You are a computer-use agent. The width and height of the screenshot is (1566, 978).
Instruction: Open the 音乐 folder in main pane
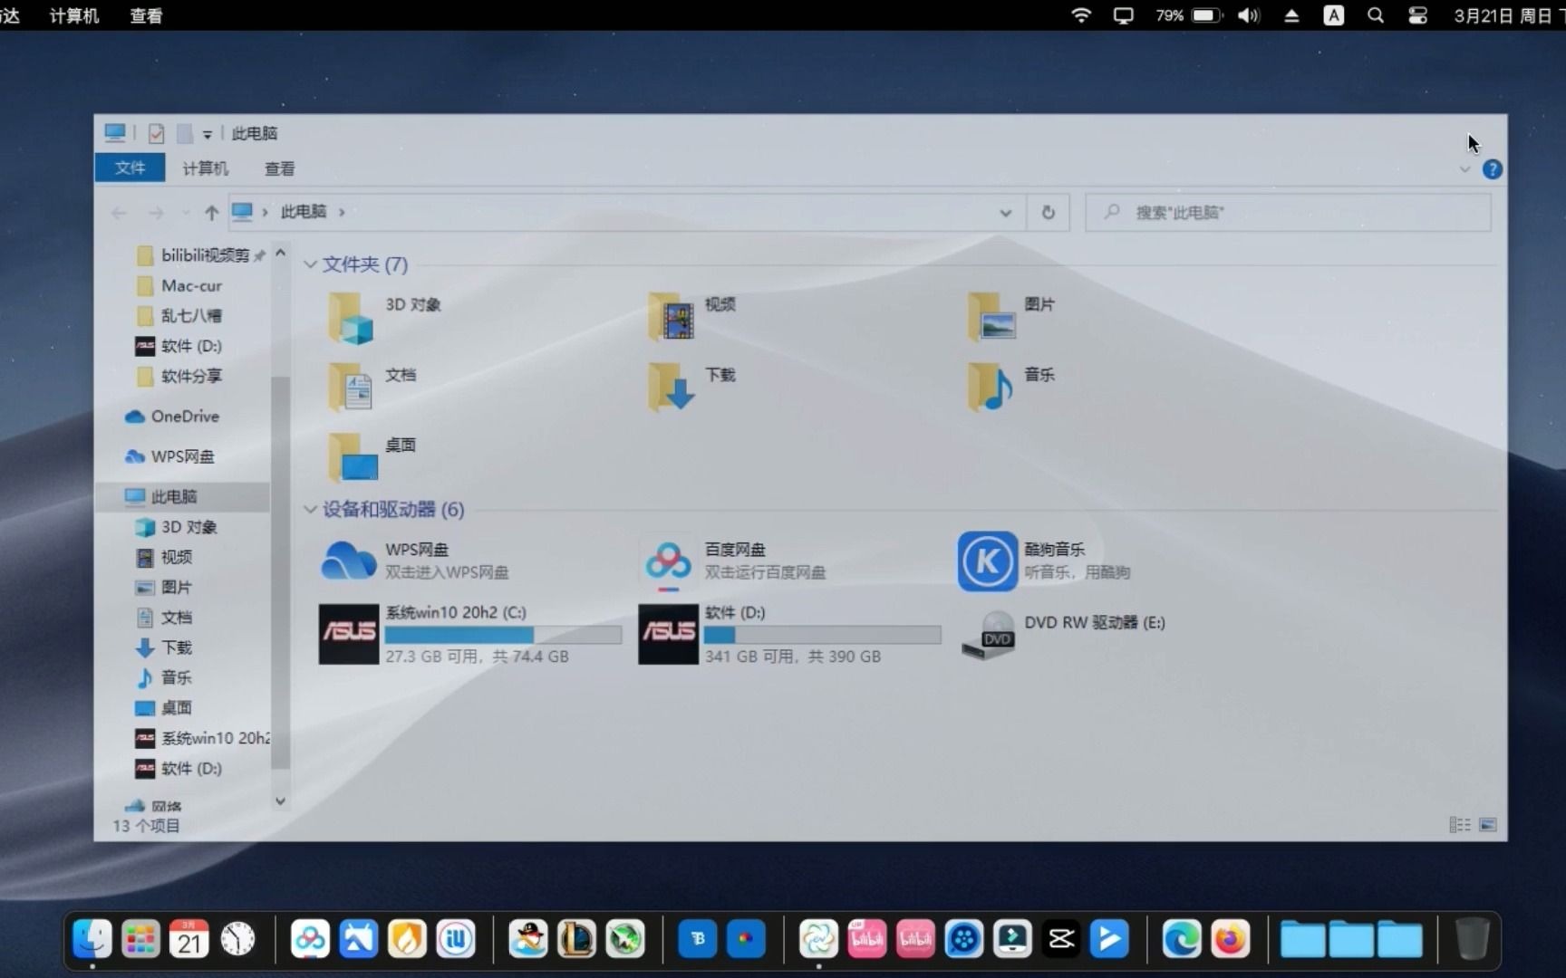point(1012,387)
